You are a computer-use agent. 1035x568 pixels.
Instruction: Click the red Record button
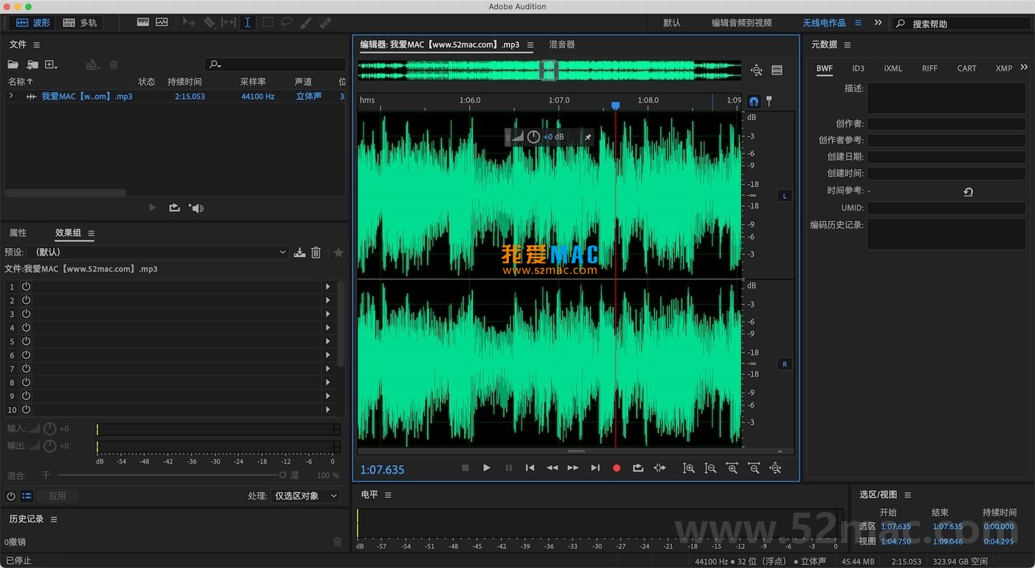pos(616,468)
